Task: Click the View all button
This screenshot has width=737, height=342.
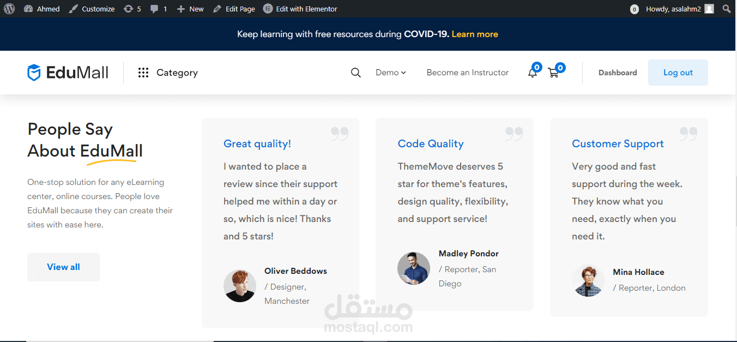Action: [63, 267]
